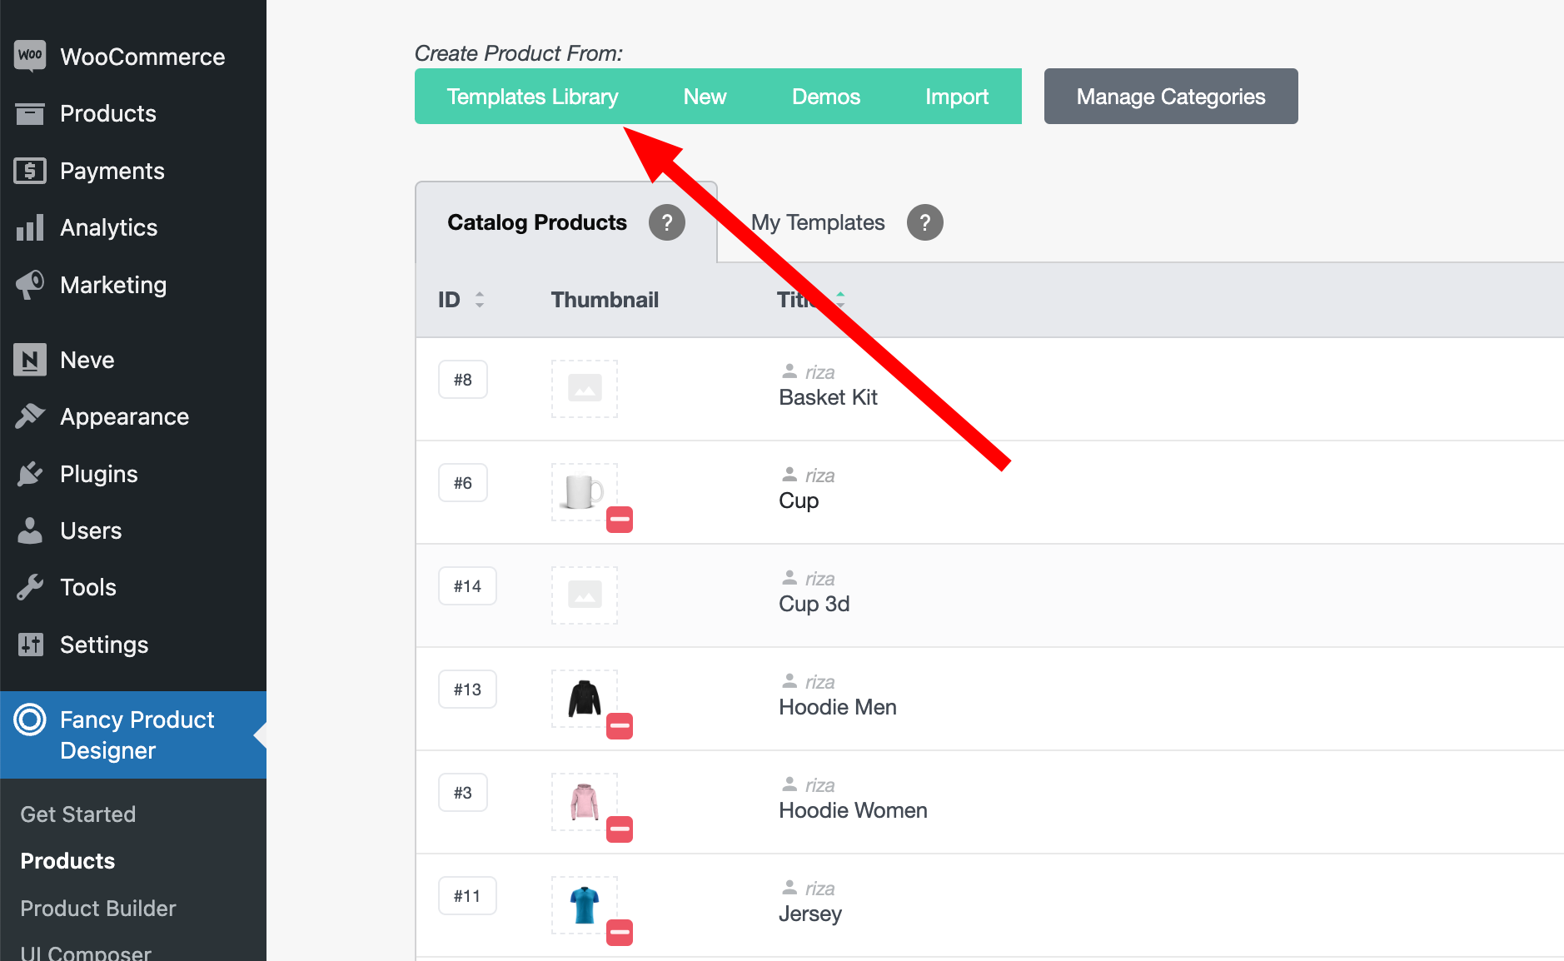The image size is (1564, 961).
Task: Click blue Jersey thumbnail
Action: 585,904
